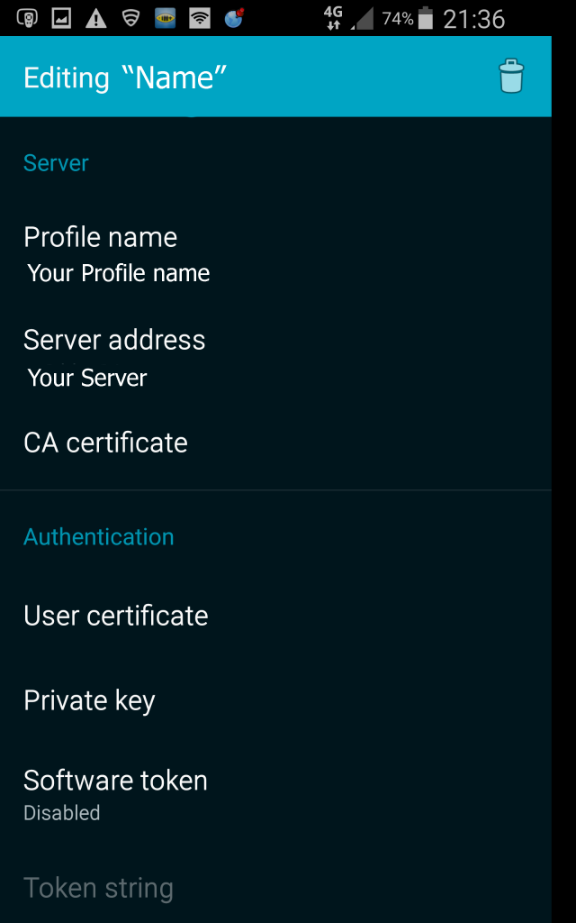Tap the Server section header

(56, 163)
